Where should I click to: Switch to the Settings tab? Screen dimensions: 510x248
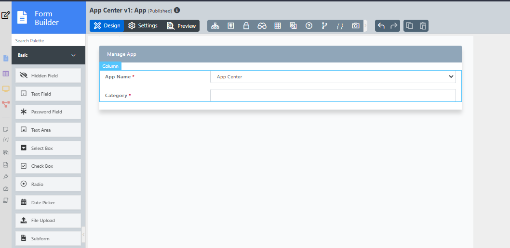pos(143,26)
